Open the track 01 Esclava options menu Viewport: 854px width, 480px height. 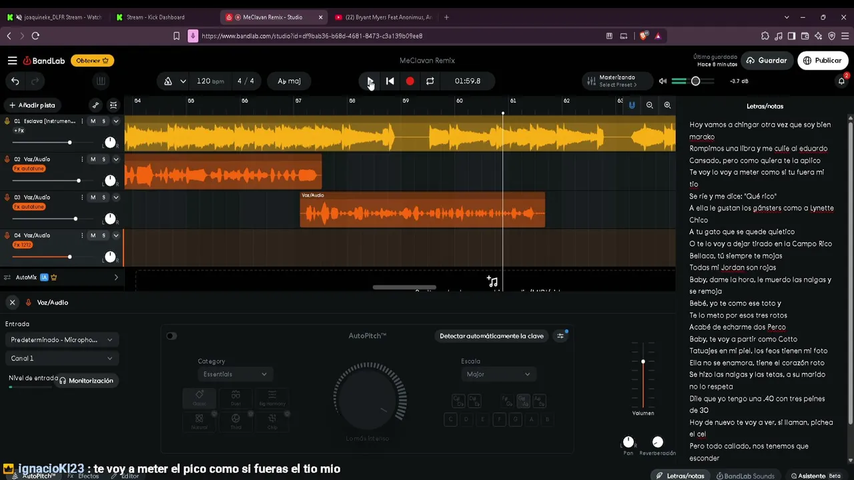tap(82, 121)
